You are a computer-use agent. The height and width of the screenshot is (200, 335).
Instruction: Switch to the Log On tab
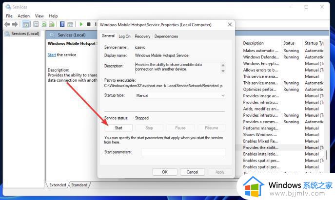(x=124, y=36)
